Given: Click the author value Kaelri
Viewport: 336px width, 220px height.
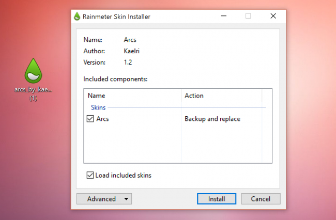Looking at the screenshot, I should click(132, 51).
